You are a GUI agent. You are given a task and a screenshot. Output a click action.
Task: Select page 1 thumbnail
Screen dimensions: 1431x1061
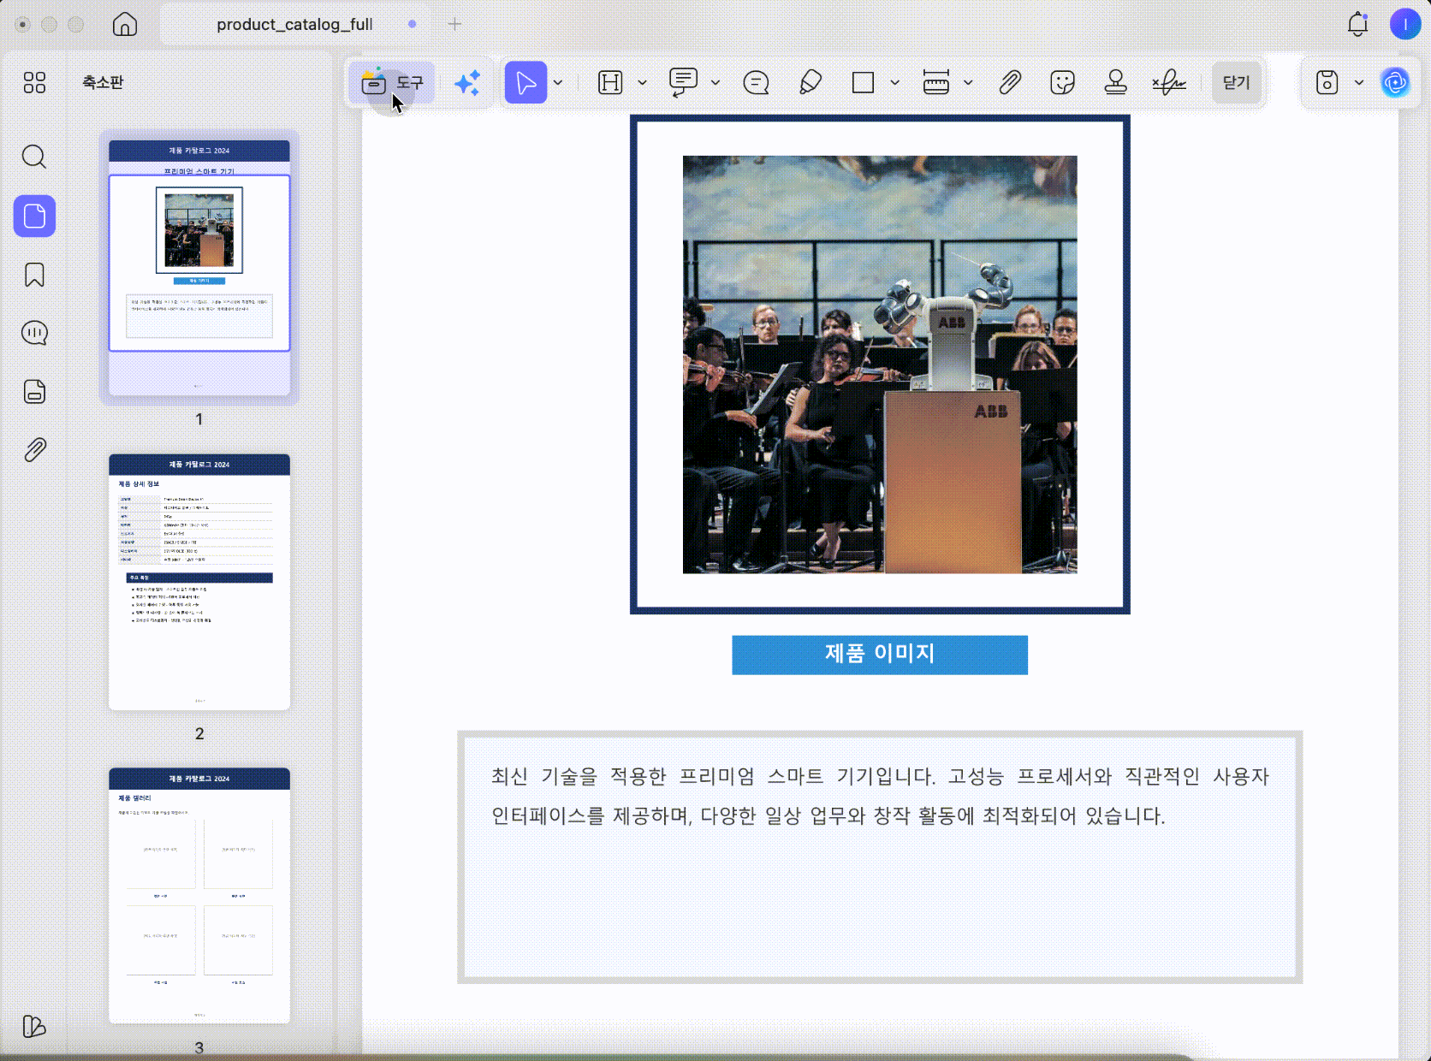pyautogui.click(x=199, y=268)
